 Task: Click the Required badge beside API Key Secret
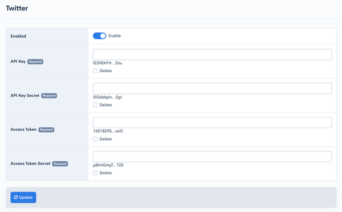49,96
